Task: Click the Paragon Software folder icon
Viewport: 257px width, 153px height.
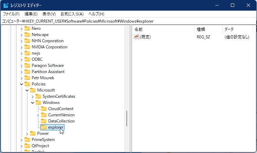Action: pyautogui.click(x=27, y=66)
